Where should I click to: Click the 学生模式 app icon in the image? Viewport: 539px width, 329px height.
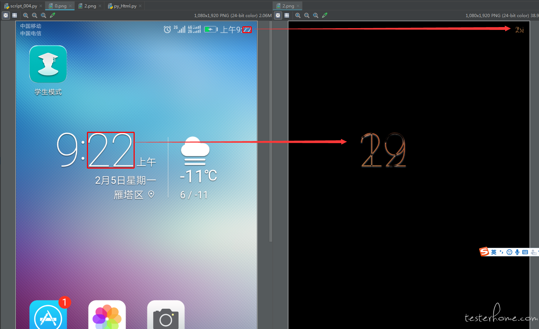48,64
